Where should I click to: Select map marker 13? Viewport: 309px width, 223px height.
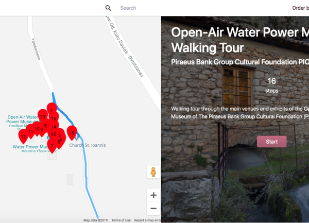coord(43,116)
